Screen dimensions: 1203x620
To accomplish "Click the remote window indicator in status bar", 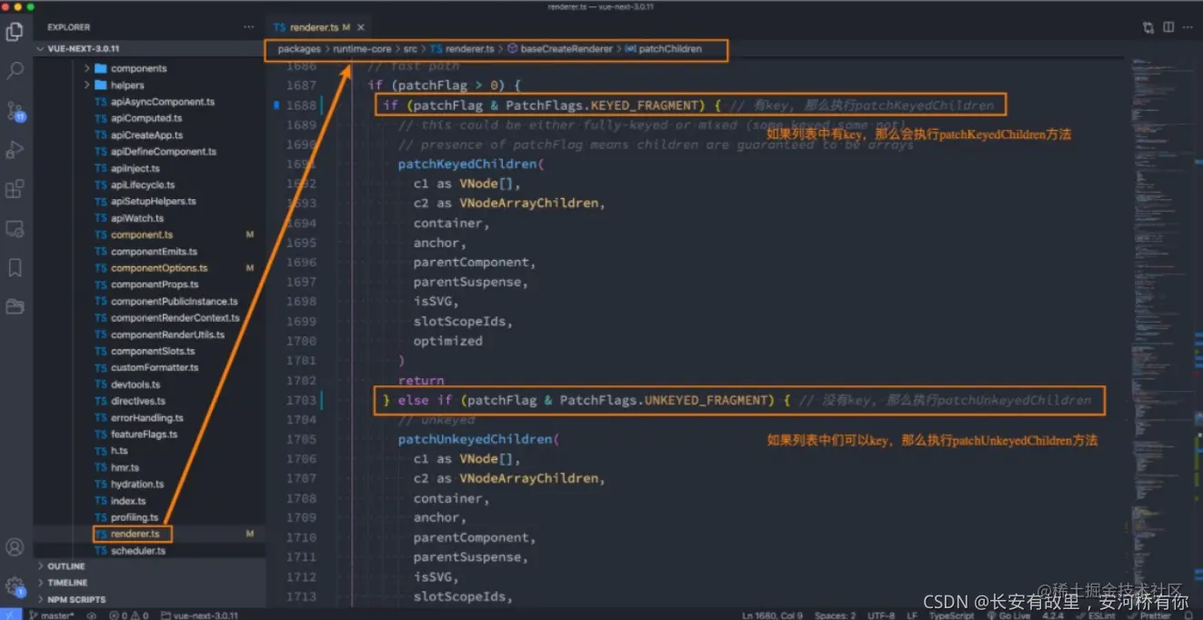I will coord(9,615).
